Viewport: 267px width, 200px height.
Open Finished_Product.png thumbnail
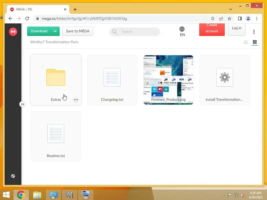[168, 80]
